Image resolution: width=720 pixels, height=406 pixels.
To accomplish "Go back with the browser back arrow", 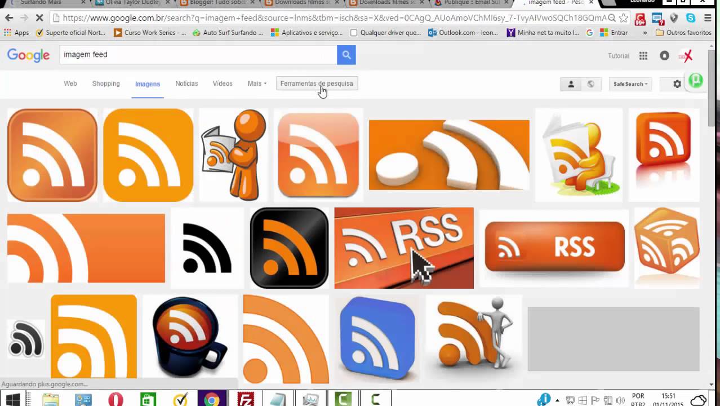I will 9,18.
